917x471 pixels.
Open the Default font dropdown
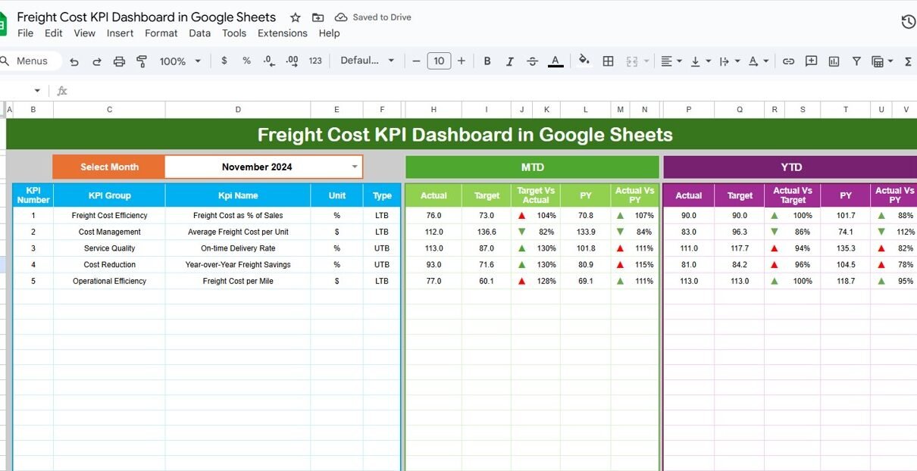tap(368, 61)
